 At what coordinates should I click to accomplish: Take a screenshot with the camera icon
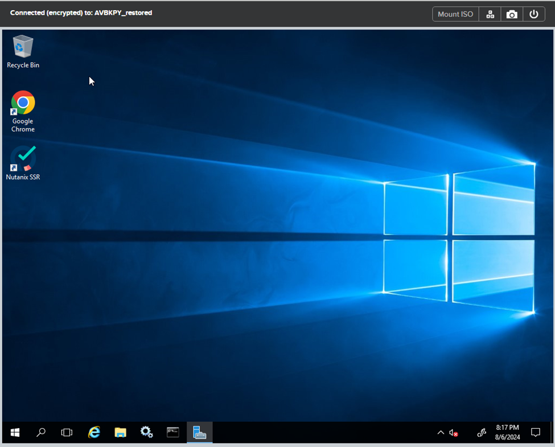pos(512,14)
